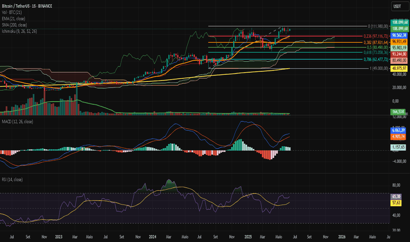Screen dimensions: 410x242
Task: Click the 2024 label on time axis
Action: coord(153,237)
